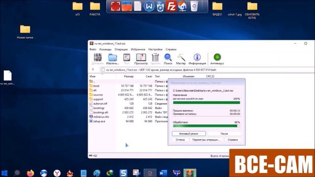315x177 pixels.
Task: Select the bootmgr.efi file row
Action: point(128,112)
